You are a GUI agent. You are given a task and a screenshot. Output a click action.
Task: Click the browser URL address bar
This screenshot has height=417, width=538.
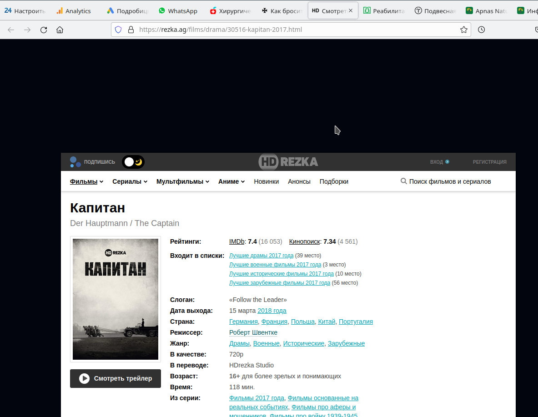click(x=291, y=30)
